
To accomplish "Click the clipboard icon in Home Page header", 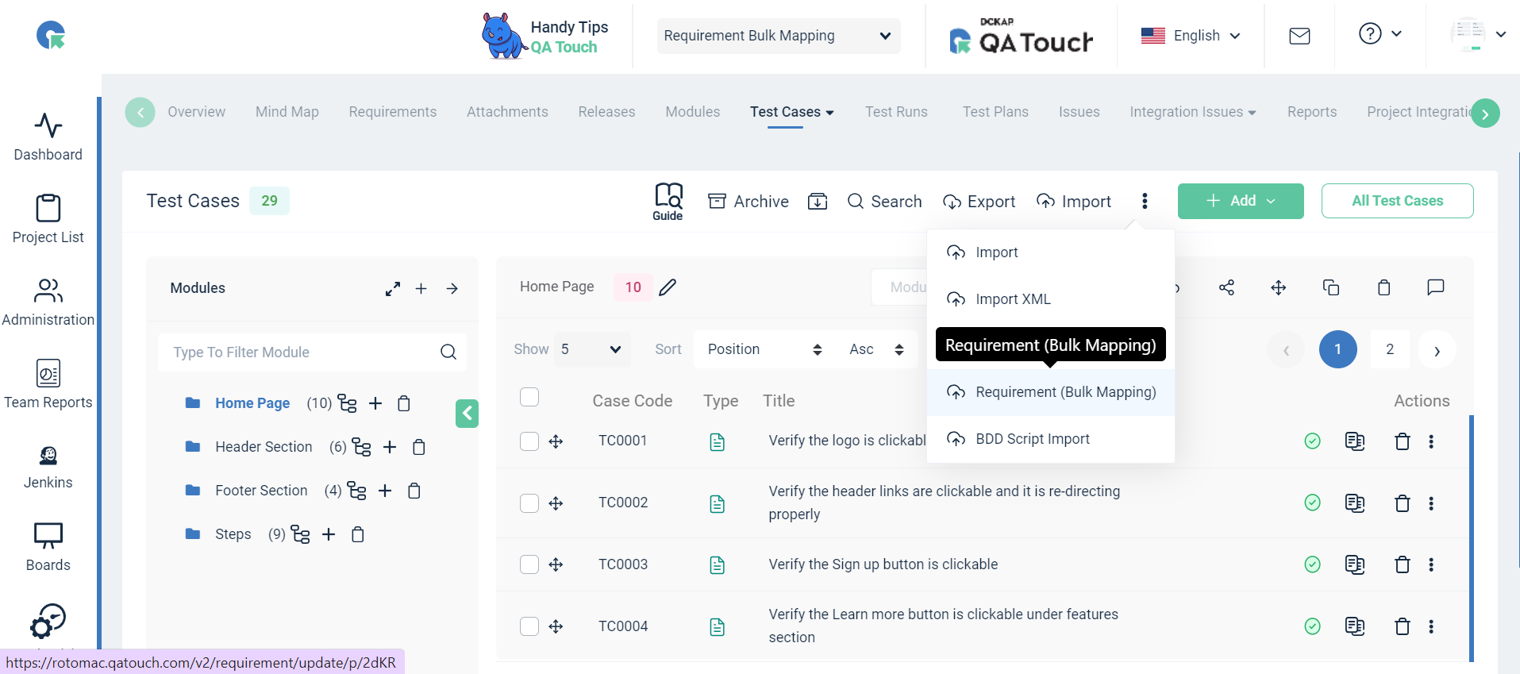I will 1383,287.
